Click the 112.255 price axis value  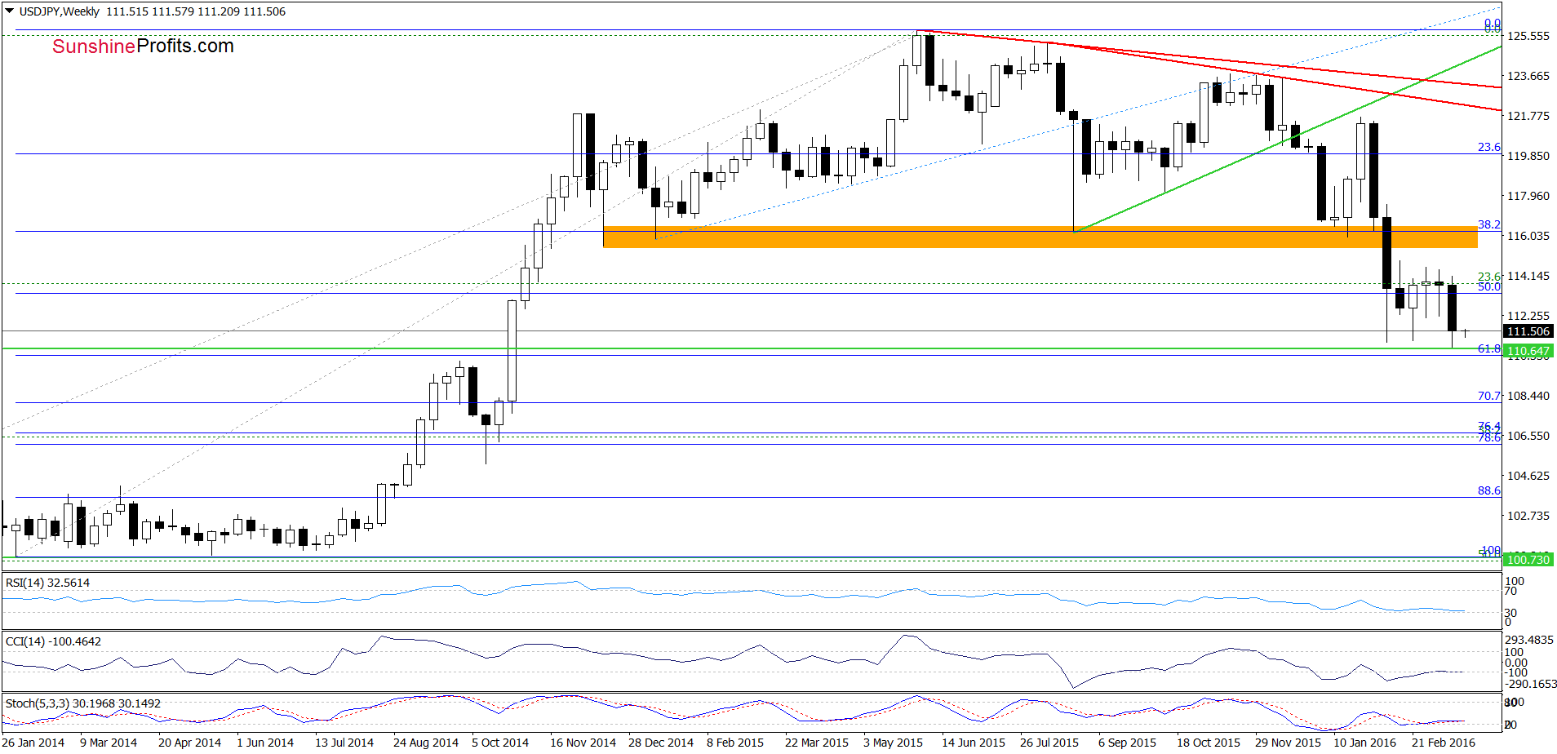click(1528, 316)
